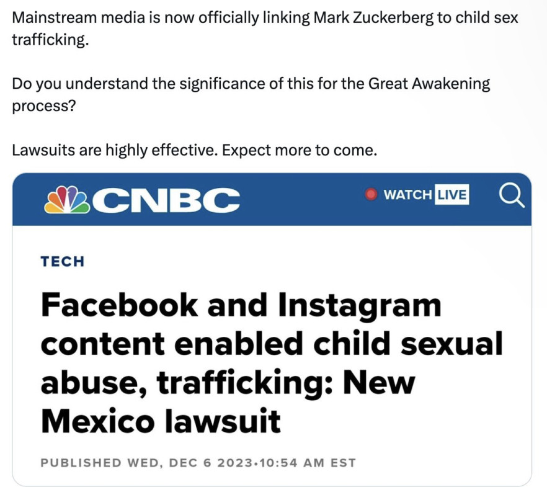Open search with the magnifying glass icon

click(x=511, y=196)
